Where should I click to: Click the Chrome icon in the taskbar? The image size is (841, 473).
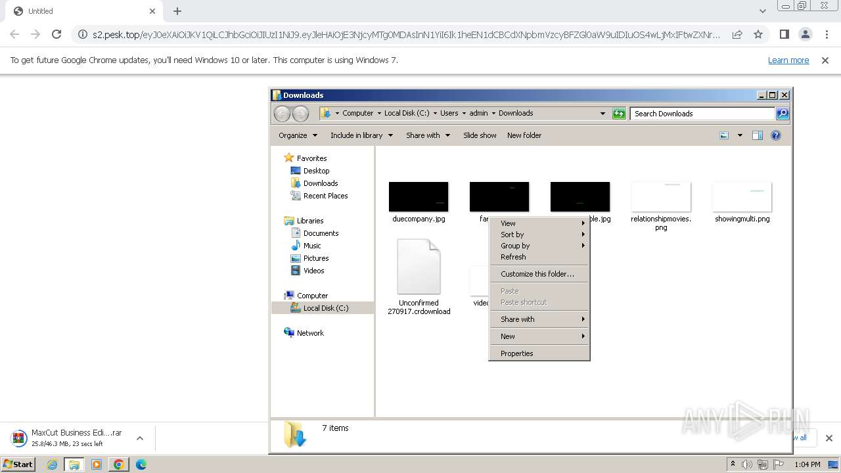click(x=119, y=464)
